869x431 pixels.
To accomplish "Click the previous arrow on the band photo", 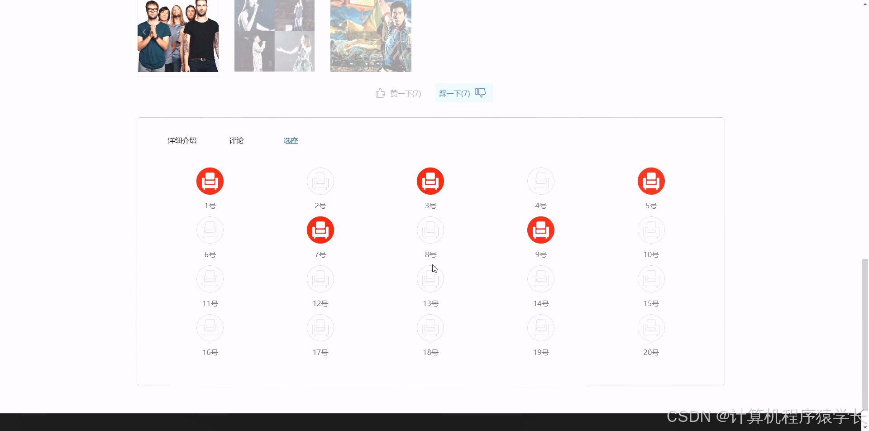I will coord(144,32).
